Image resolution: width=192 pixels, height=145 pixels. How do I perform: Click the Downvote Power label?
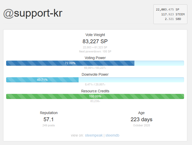95,74
